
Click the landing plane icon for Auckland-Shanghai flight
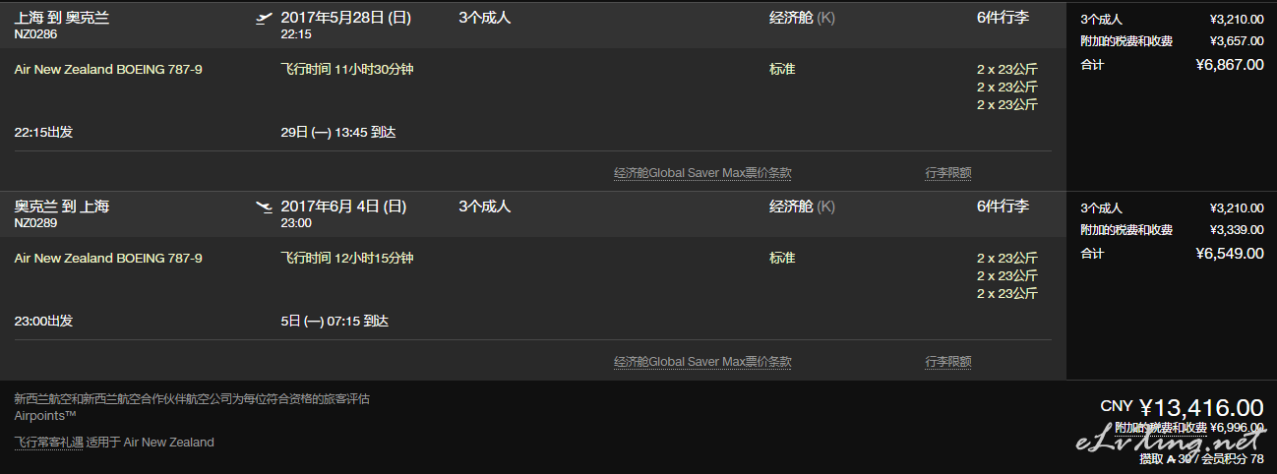[264, 207]
